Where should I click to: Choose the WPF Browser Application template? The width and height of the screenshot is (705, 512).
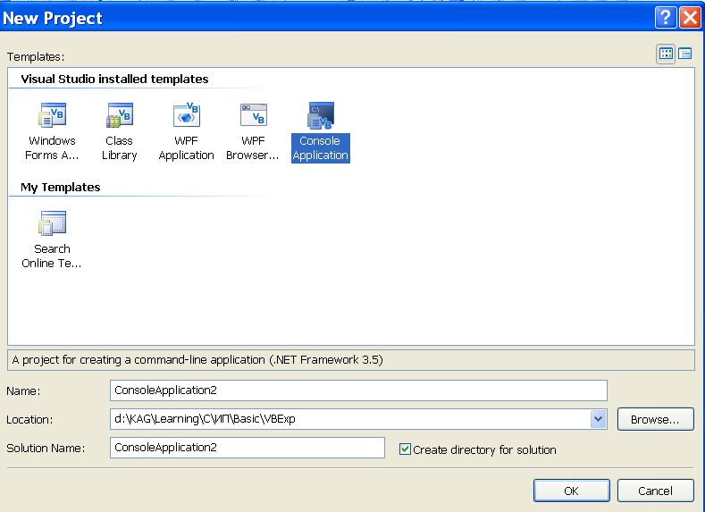tap(253, 131)
